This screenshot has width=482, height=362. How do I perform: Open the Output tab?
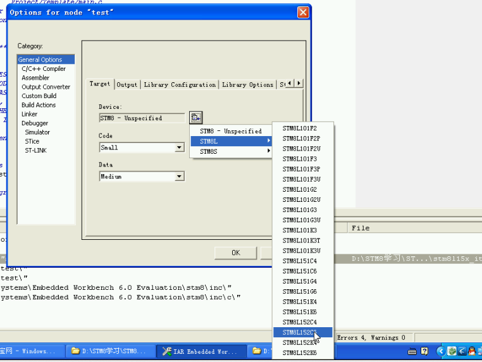coord(127,84)
